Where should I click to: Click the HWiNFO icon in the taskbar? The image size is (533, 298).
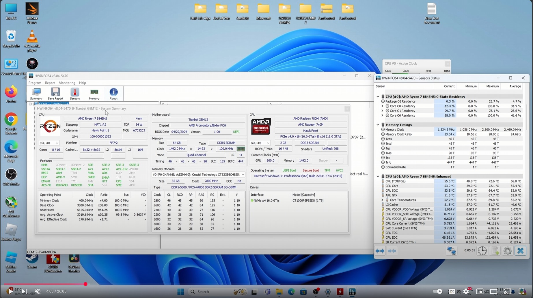(x=352, y=292)
